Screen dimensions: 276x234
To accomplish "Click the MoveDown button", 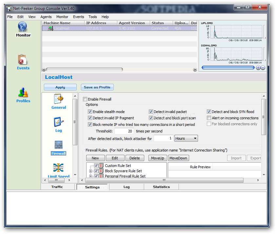I will tap(178, 158).
